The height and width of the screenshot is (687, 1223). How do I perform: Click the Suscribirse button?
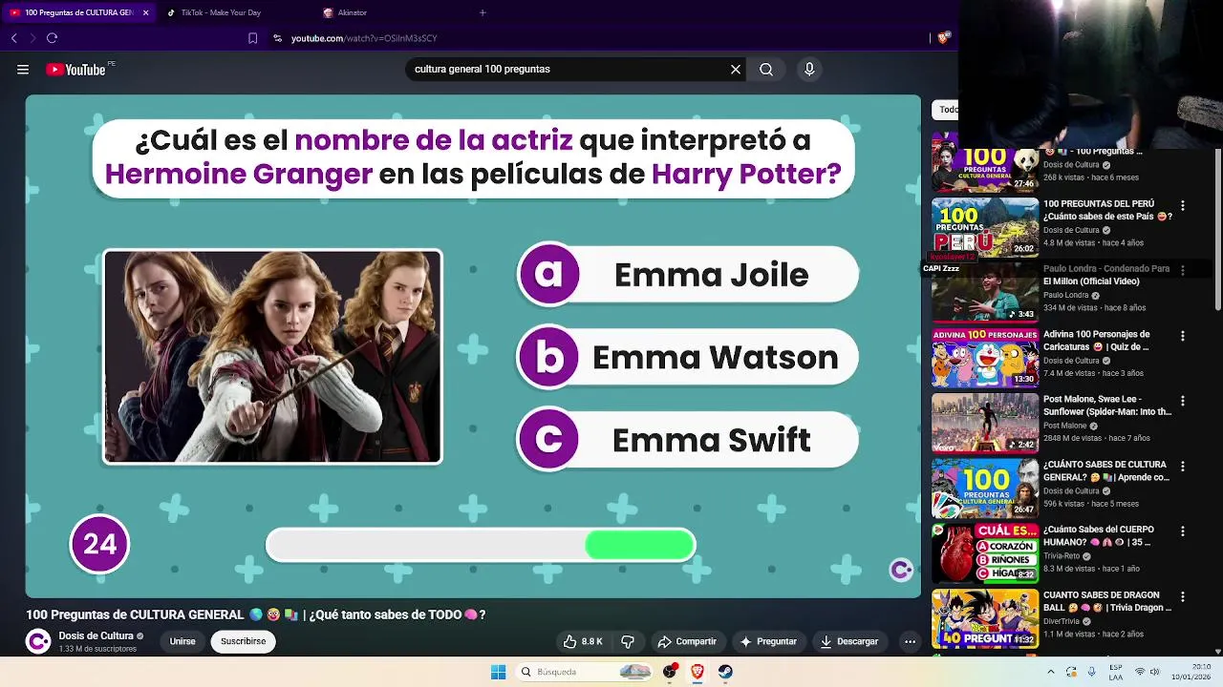tap(243, 642)
